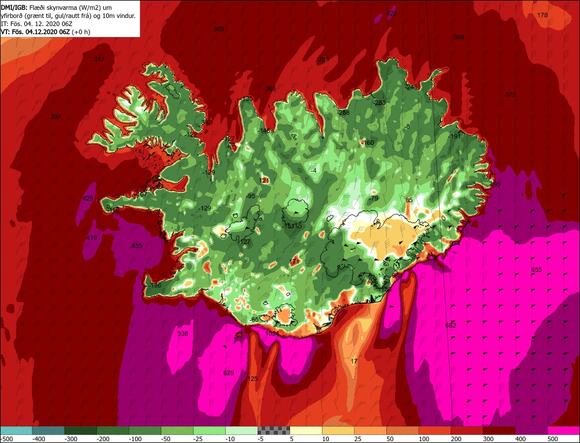Viewport: 580px width, 443px height.
Task: Click the light teal -500 to -400 legend swatch
Action: click(x=16, y=430)
